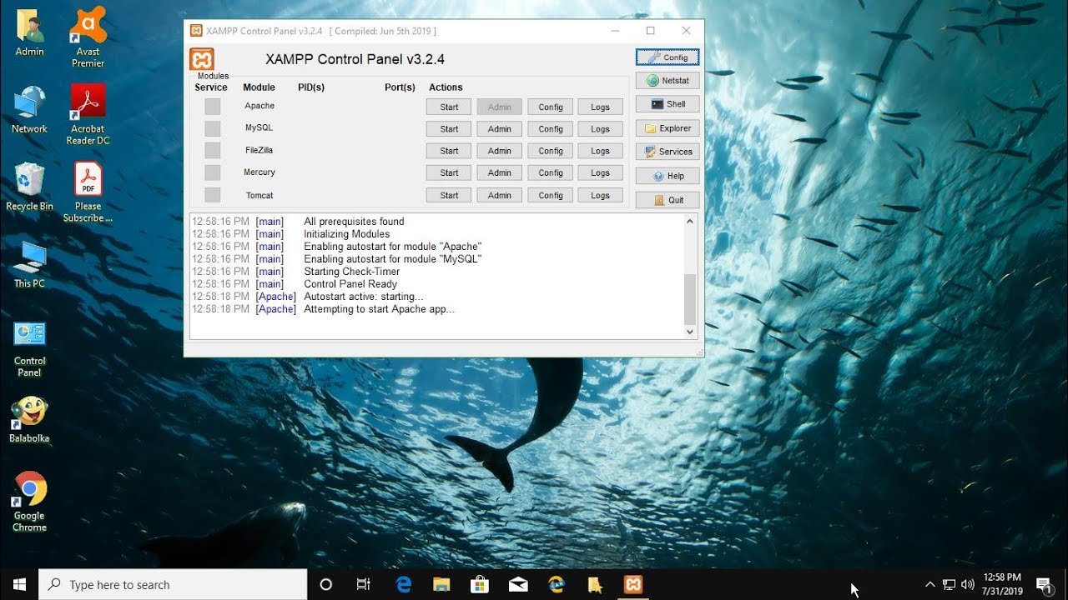Select Recycle Bin desktop icon
This screenshot has height=600, width=1068.
click(30, 187)
